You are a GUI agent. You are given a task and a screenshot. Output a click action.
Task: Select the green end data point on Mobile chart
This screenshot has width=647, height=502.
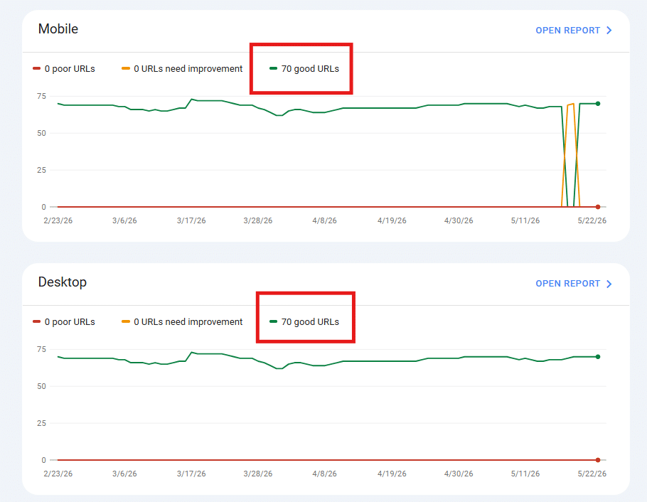tap(598, 104)
